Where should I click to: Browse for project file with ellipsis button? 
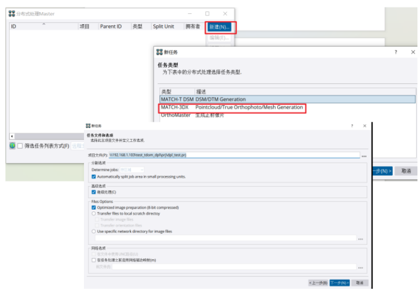(364, 156)
